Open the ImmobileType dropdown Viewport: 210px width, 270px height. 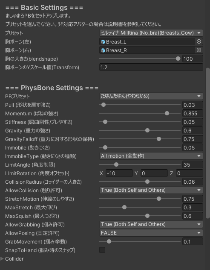point(151,156)
